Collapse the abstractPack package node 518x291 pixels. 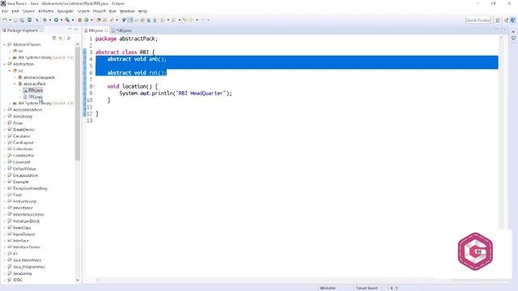[x=15, y=84]
